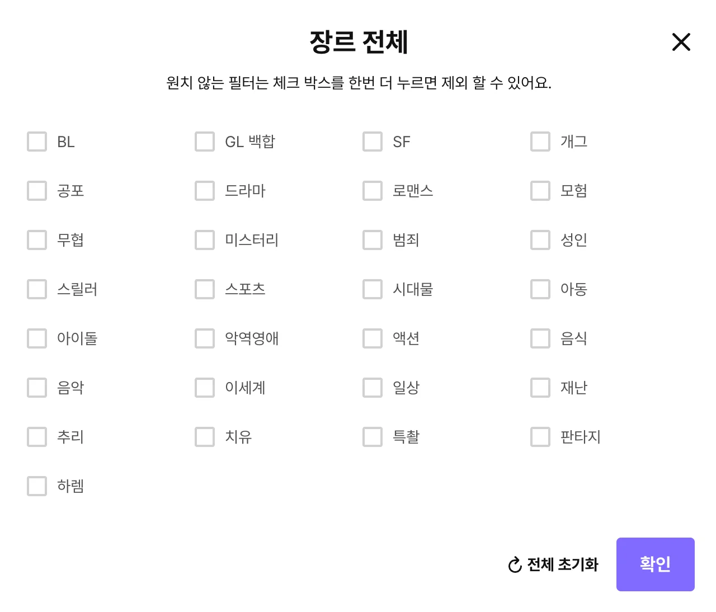The height and width of the screenshot is (612, 716).
Task: Select the 로맨스 genre filter
Action: click(x=372, y=191)
